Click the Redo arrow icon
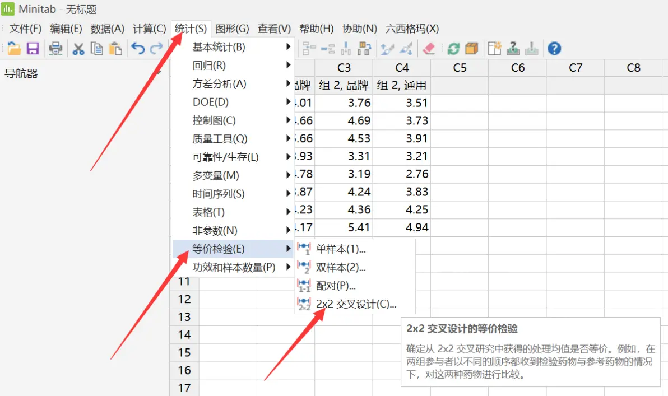The height and width of the screenshot is (396, 668). pos(156,48)
